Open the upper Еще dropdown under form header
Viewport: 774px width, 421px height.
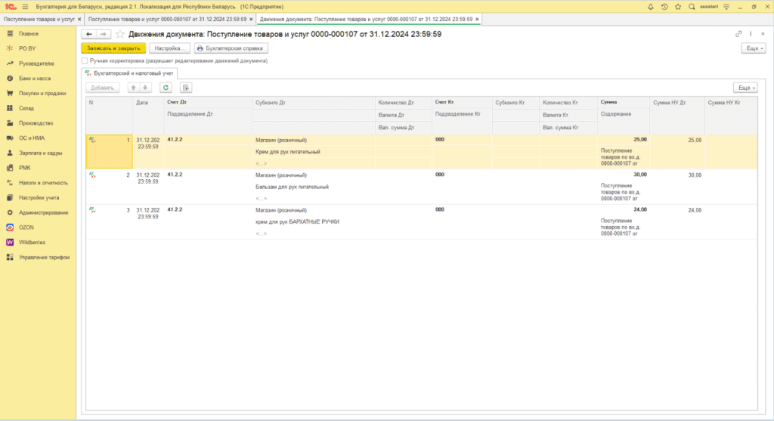753,48
